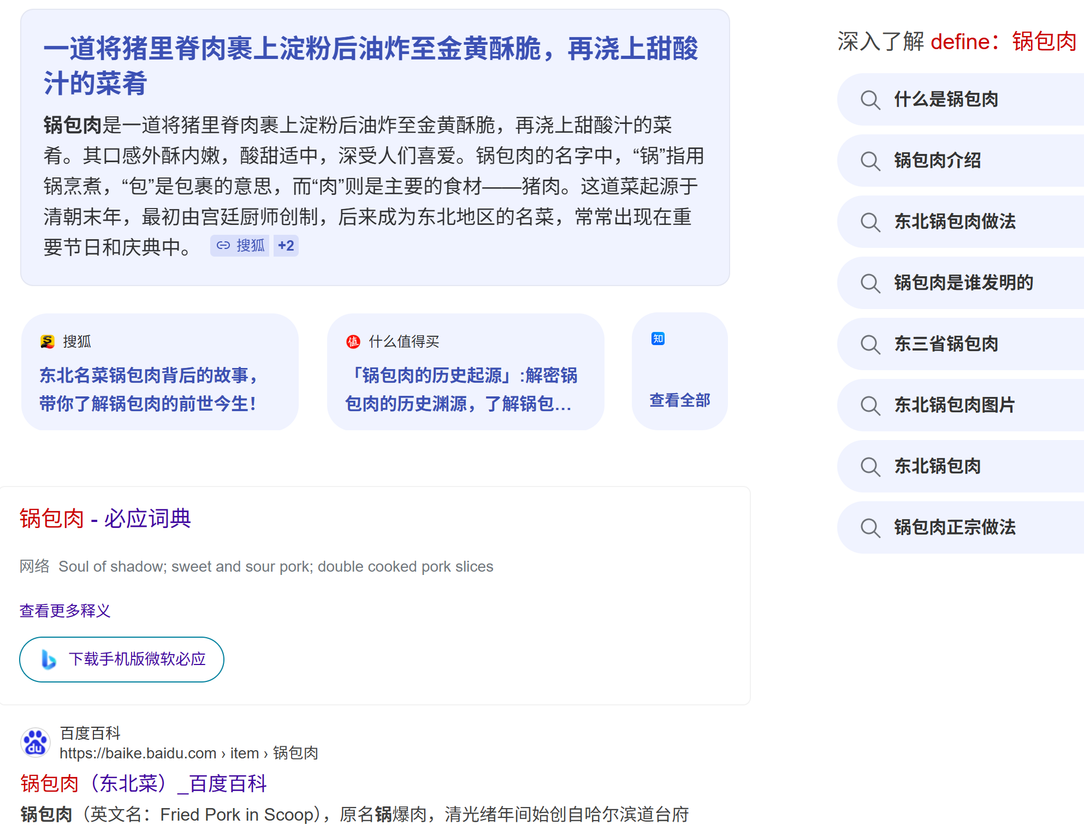Click the Baidu Baike paw favicon
The height and width of the screenshot is (825, 1084).
point(35,743)
